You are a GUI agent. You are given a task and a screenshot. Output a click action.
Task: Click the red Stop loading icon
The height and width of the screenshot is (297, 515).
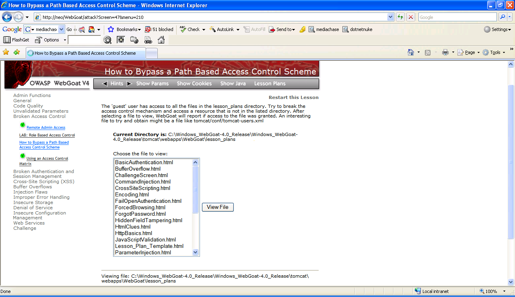[x=410, y=17]
